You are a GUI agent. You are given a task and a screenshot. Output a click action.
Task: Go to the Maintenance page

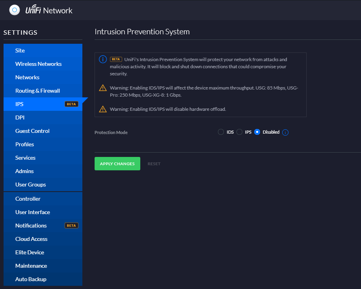coord(31,266)
